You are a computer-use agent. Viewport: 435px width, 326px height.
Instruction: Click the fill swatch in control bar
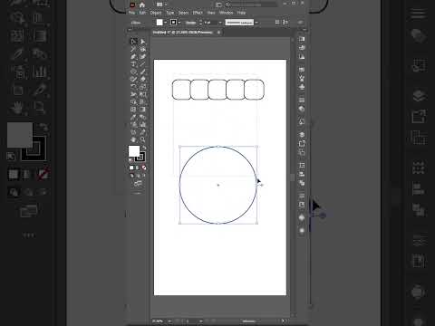159,23
